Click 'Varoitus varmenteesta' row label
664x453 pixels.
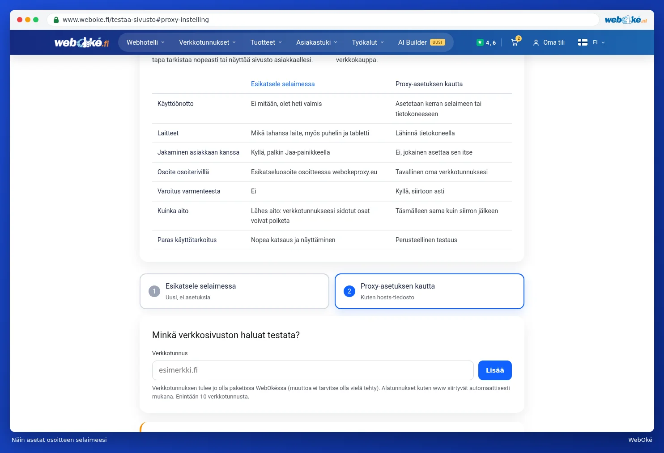click(x=189, y=191)
